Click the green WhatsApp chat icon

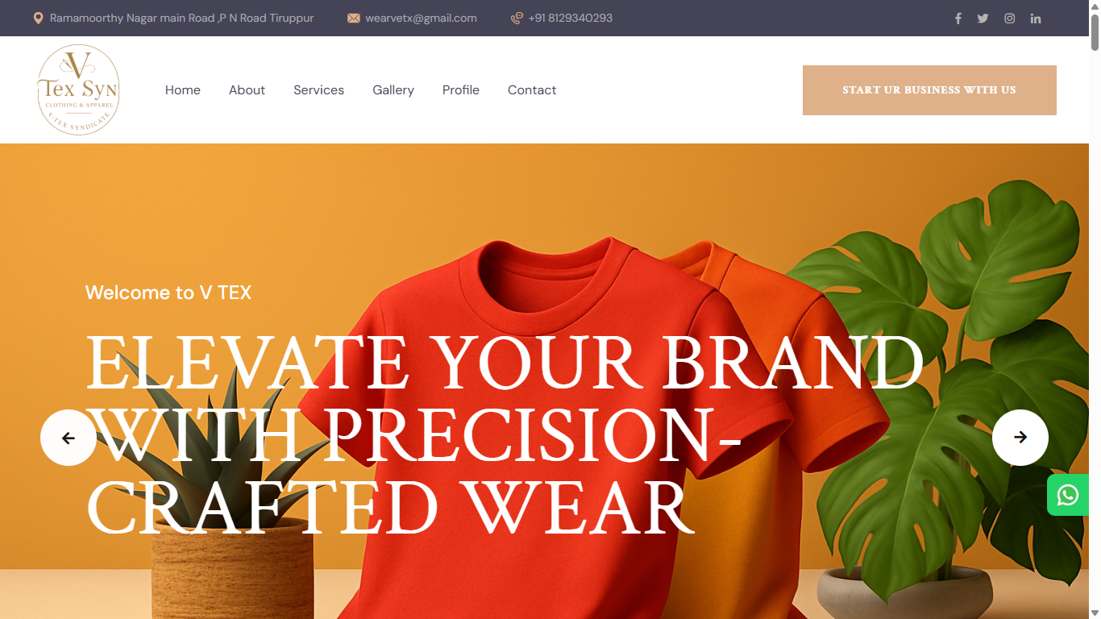coord(1068,495)
